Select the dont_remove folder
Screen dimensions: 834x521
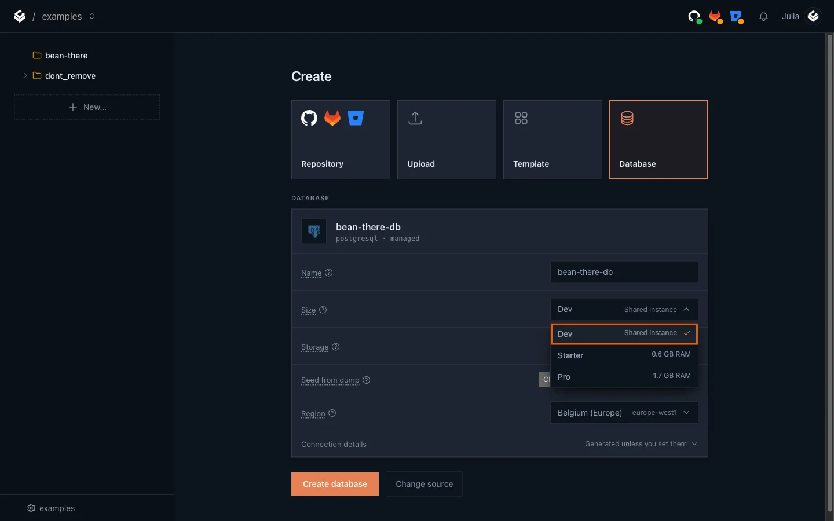[64, 76]
